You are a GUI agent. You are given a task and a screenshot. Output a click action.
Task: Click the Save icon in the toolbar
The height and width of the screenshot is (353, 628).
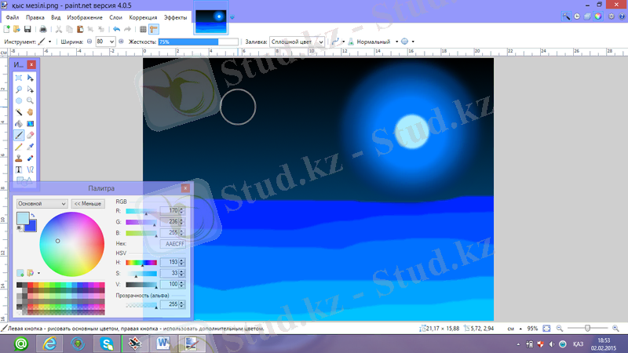[x=29, y=29]
